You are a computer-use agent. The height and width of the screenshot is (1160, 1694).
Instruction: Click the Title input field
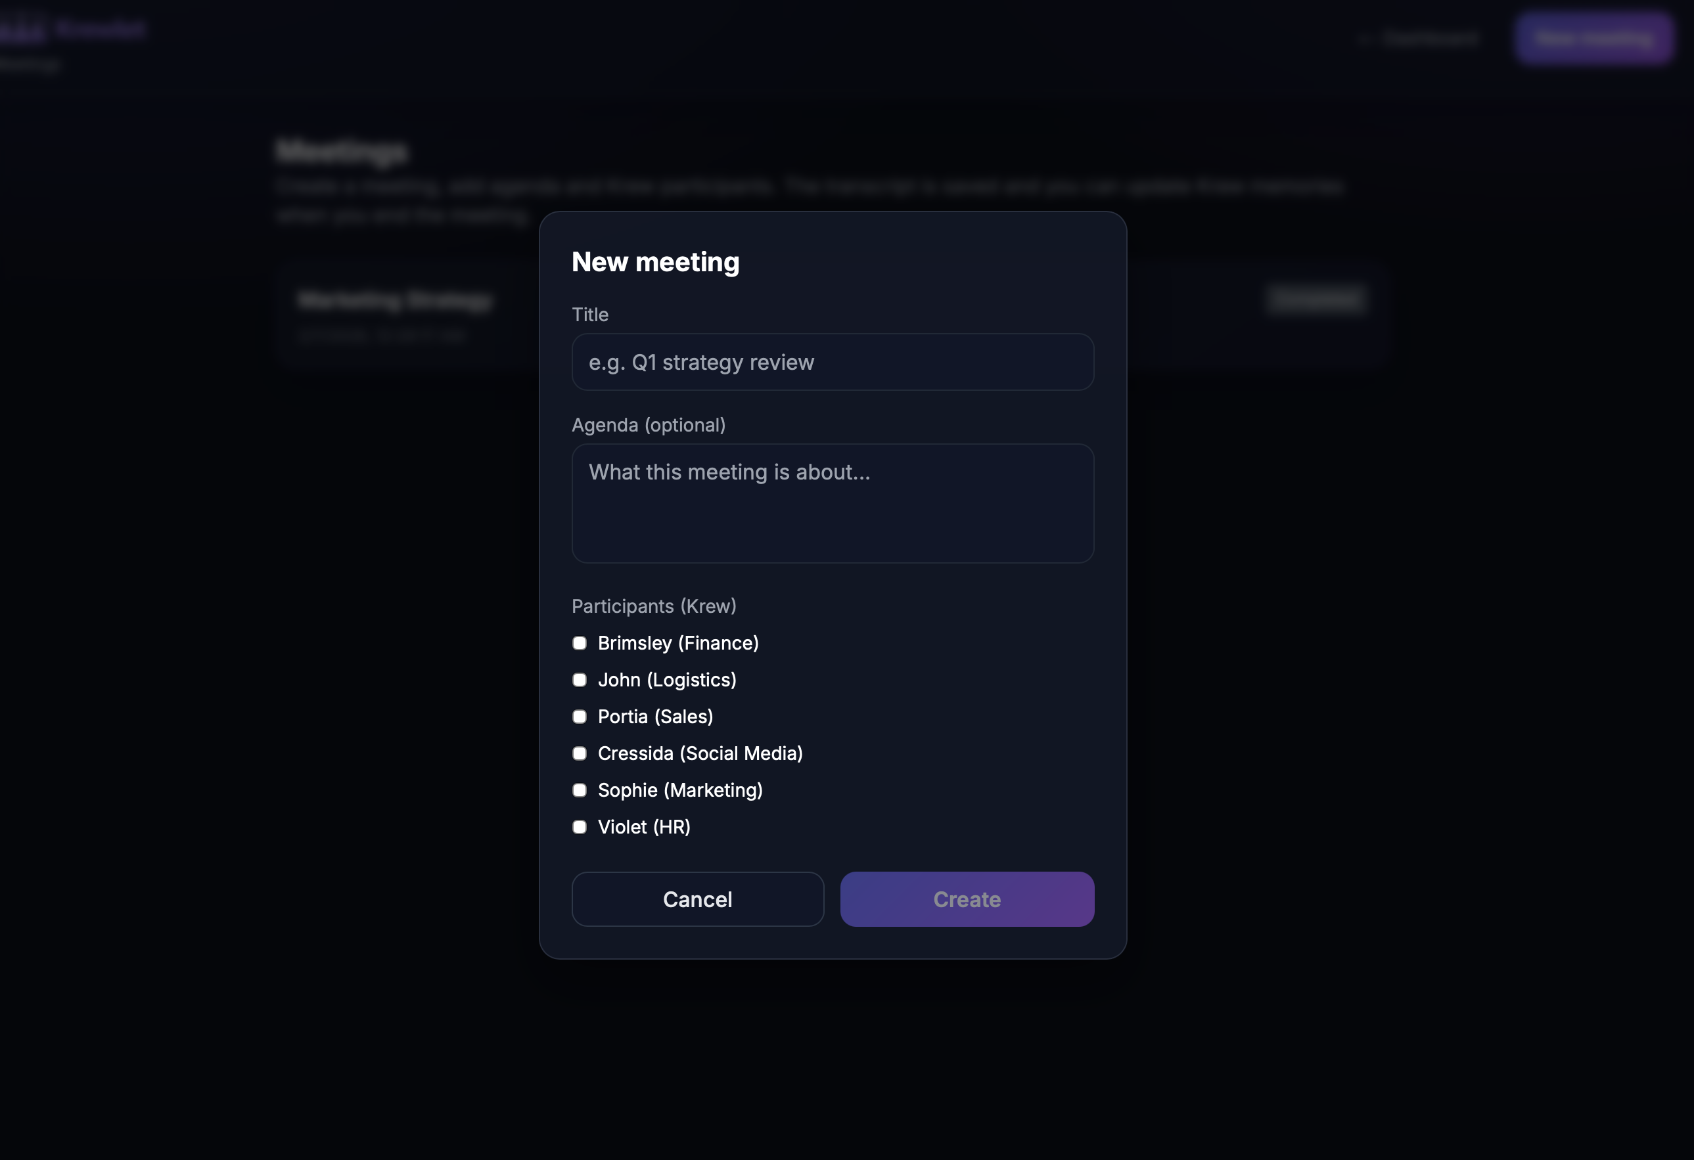tap(833, 362)
